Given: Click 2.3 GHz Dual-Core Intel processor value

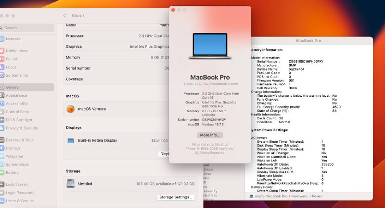Looking at the screenshot, I should point(220,95).
